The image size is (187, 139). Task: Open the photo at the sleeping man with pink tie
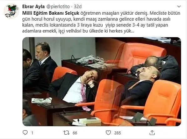[x=76, y=88]
